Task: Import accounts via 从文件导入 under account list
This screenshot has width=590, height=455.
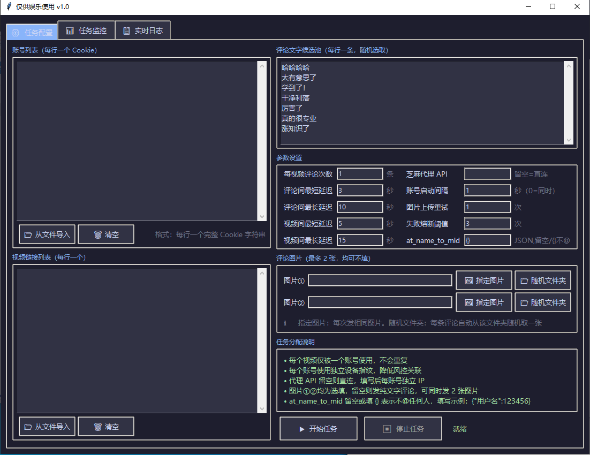Action: coord(47,234)
